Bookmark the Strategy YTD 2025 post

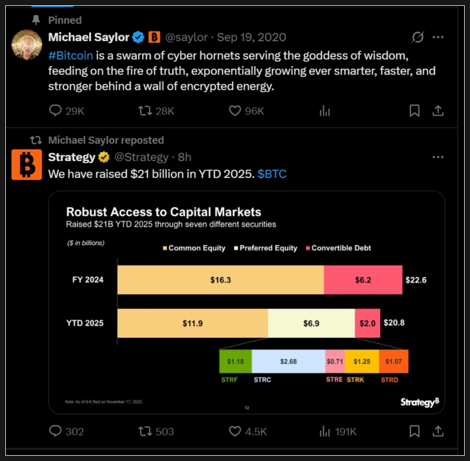click(414, 432)
